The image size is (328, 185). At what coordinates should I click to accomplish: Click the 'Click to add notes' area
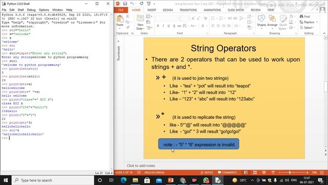(x=141, y=165)
